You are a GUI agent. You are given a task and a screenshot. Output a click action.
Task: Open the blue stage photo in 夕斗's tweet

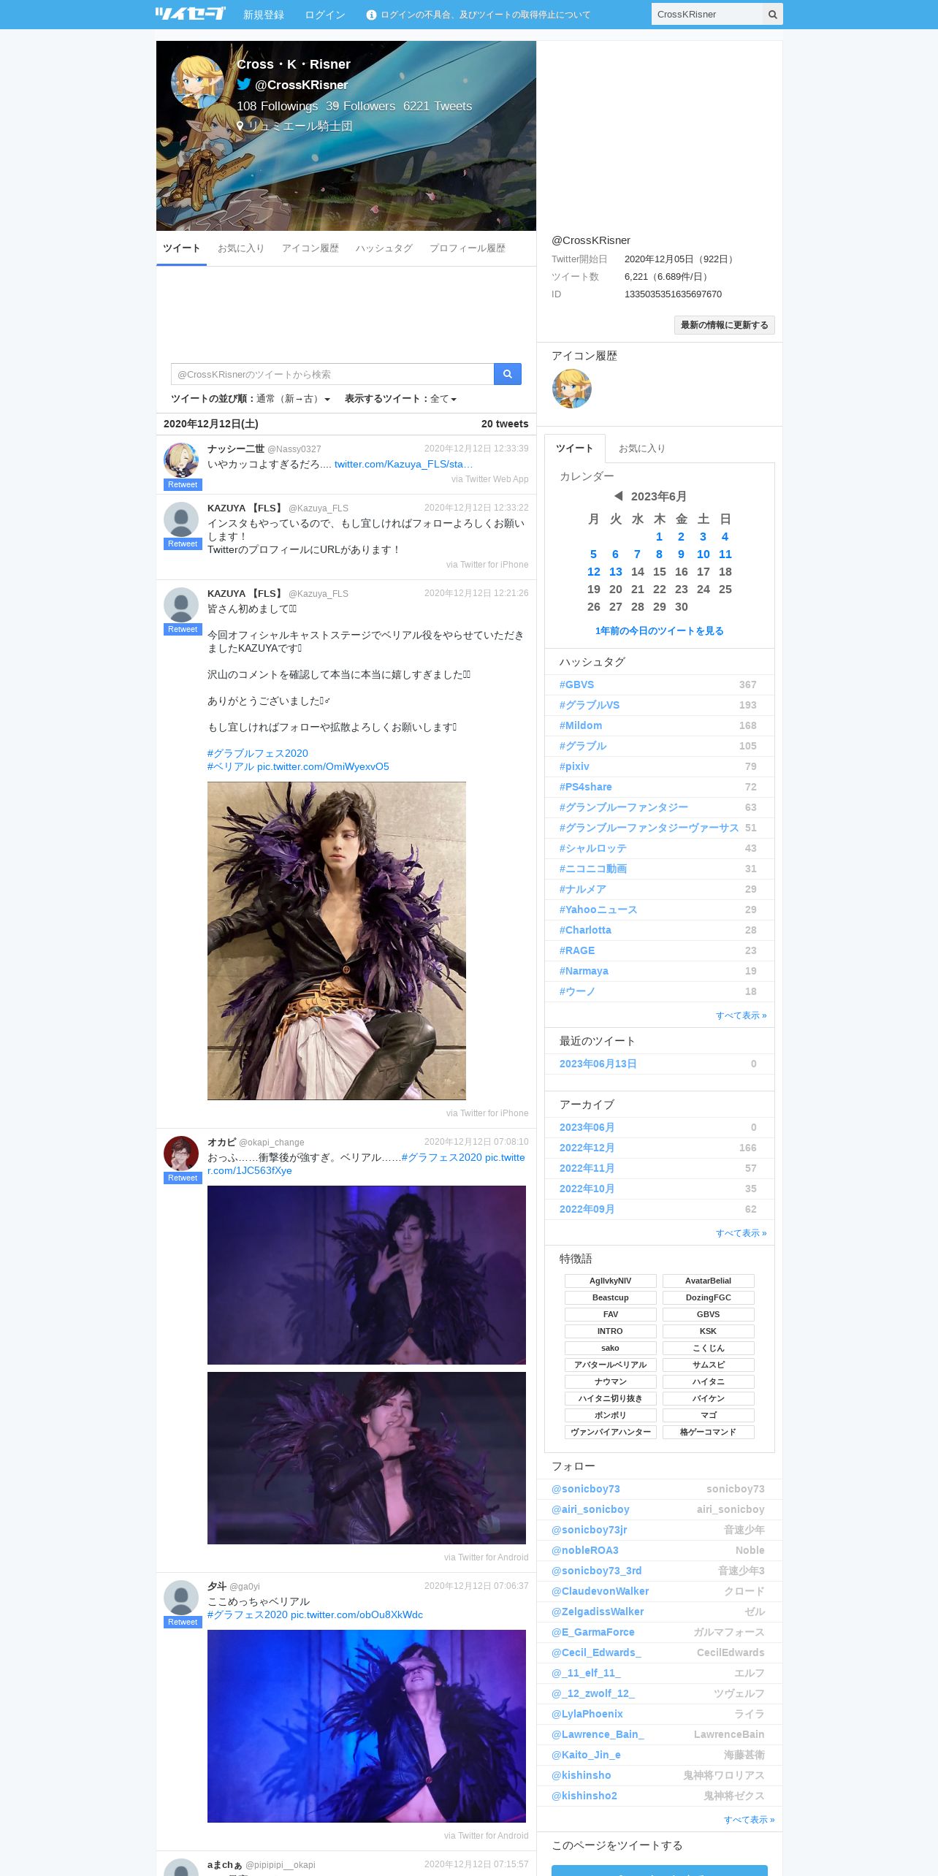pos(367,1726)
